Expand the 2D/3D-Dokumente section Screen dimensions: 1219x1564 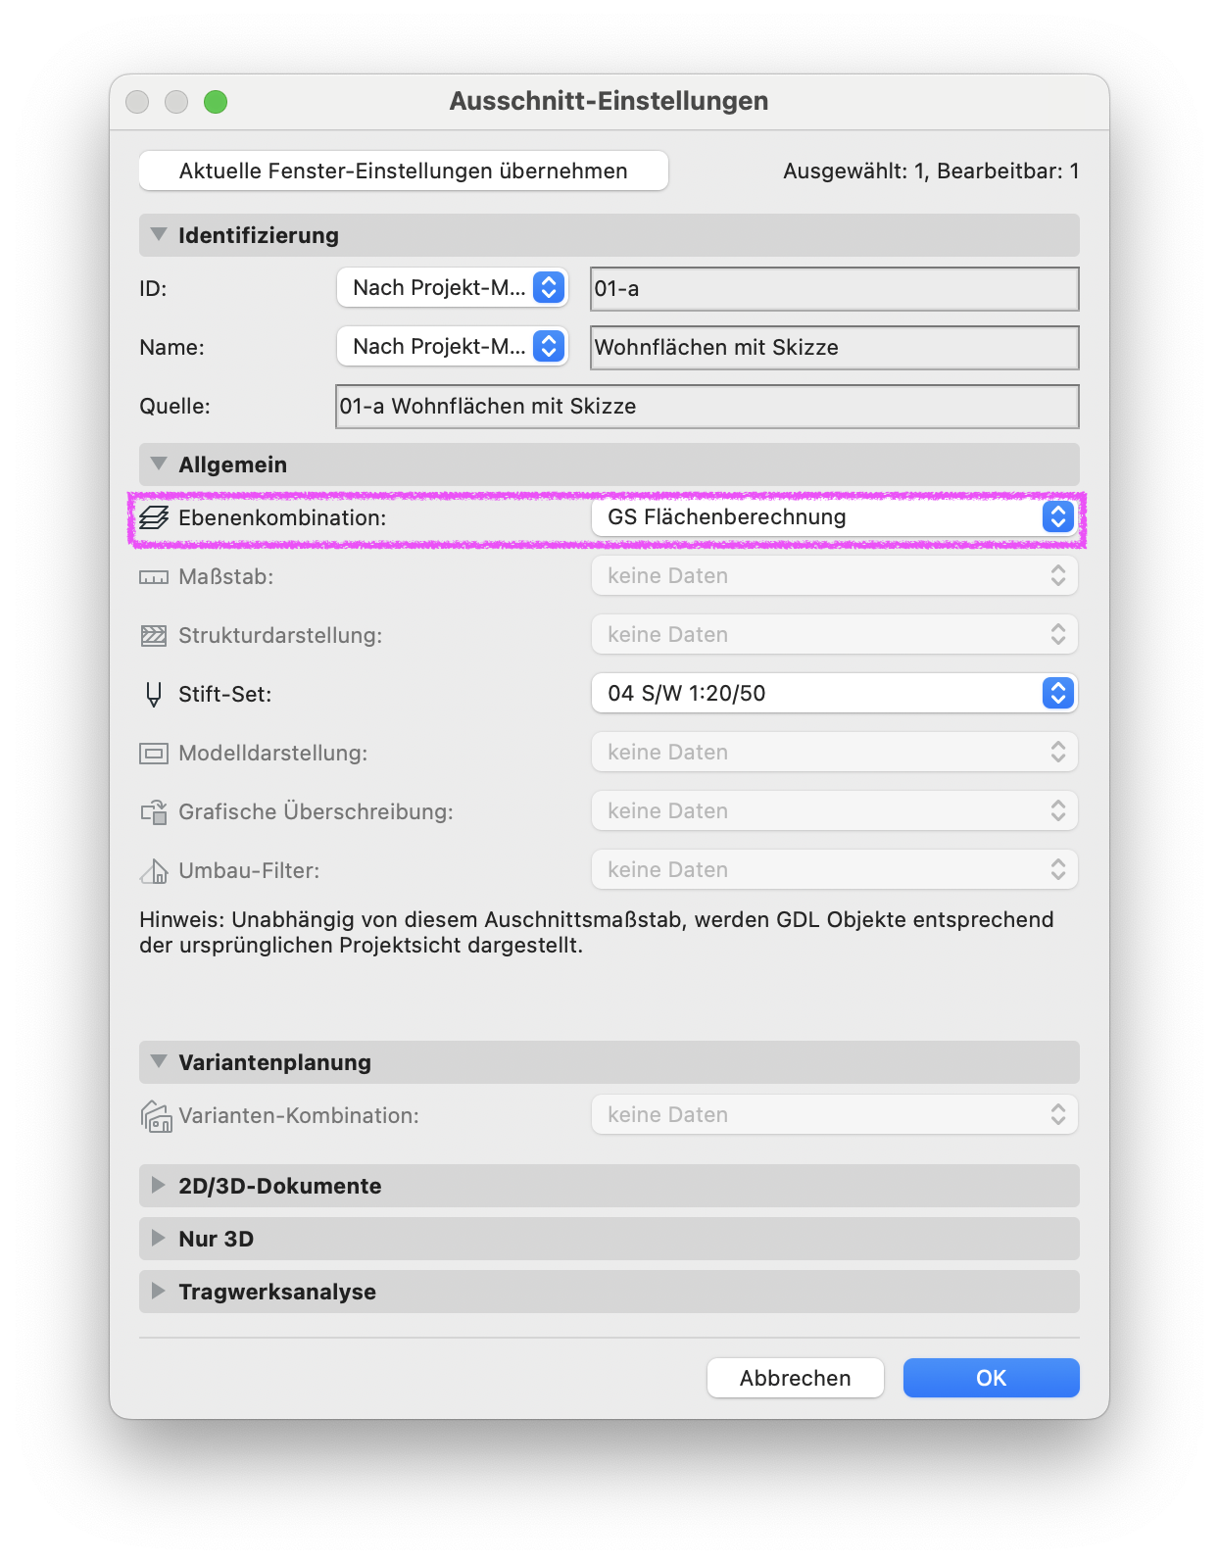click(158, 1186)
